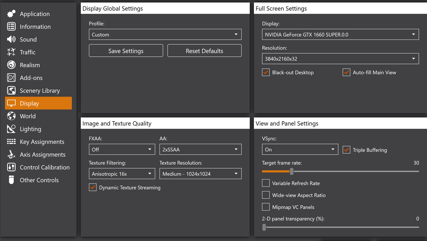Click the 2-D panel transparency slider handle
The width and height of the screenshot is (427, 241).
tap(264, 227)
